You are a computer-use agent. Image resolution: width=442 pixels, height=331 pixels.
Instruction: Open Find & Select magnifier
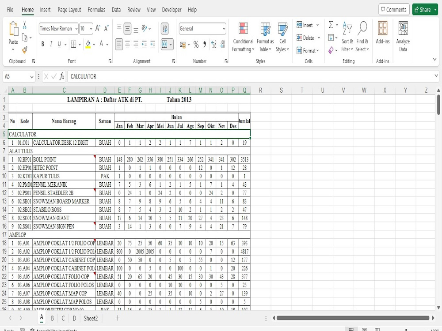(362, 29)
